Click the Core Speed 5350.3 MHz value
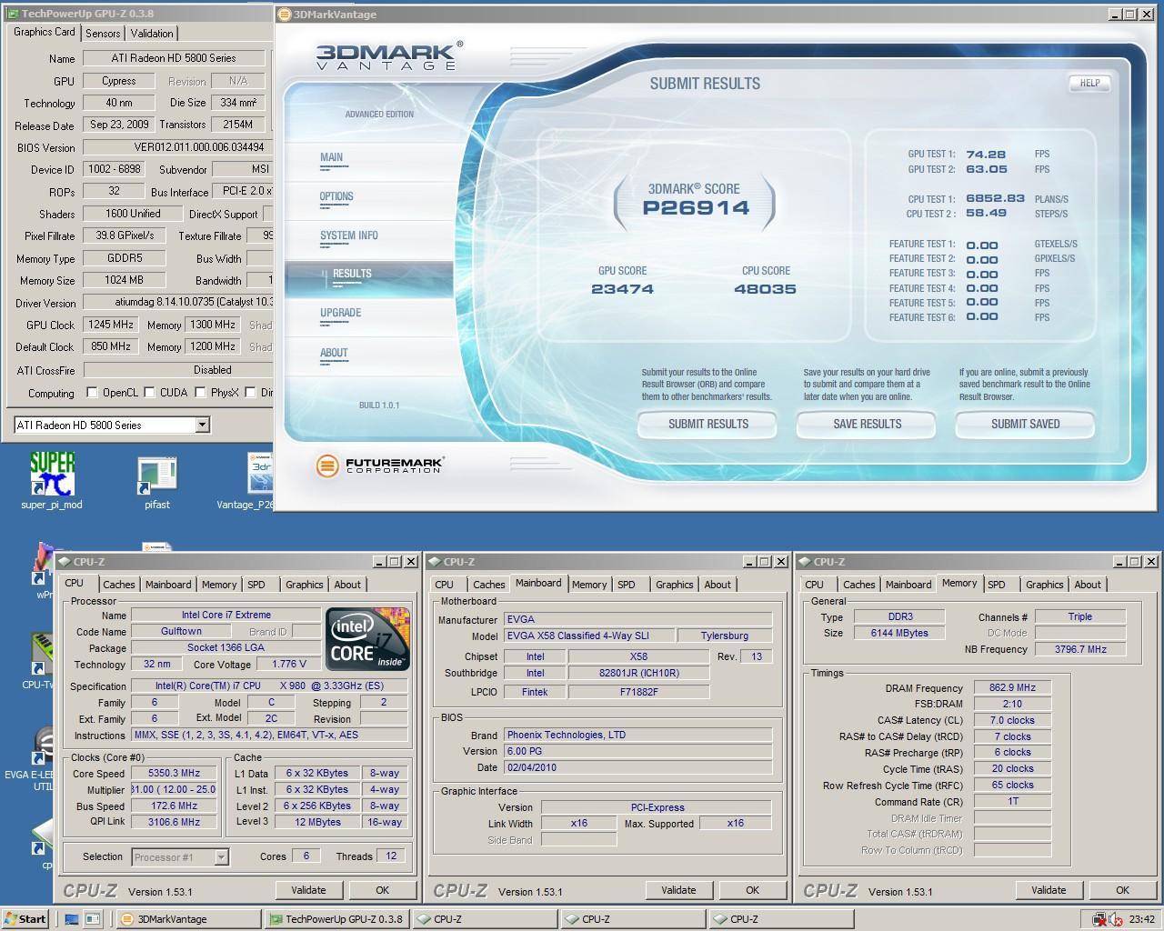 tap(175, 774)
